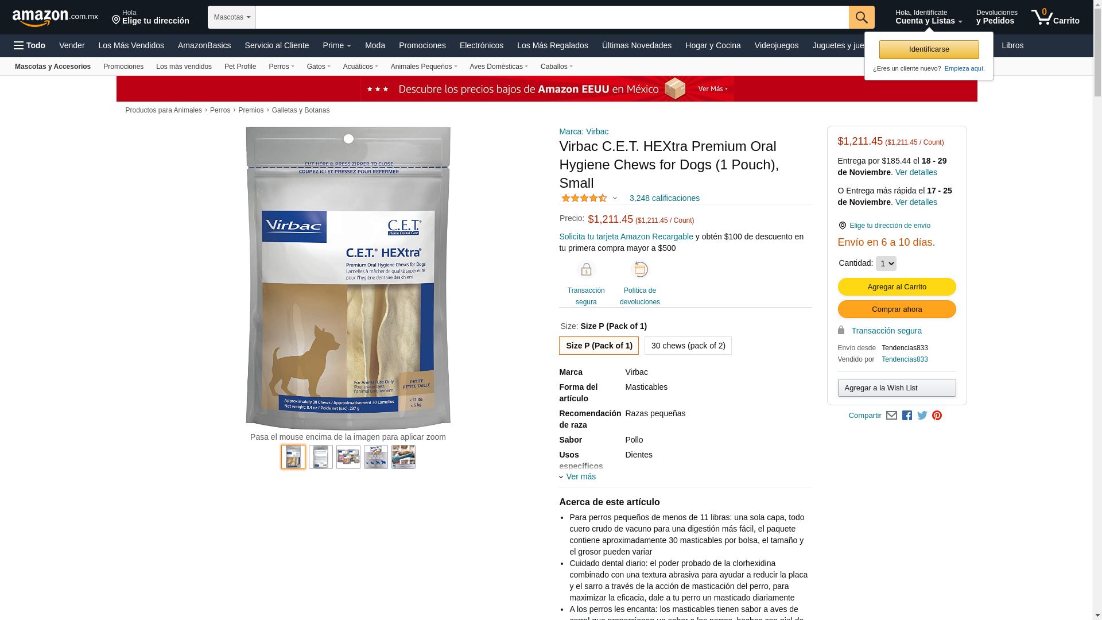Screen dimensions: 1102x620
Task: Add item with Agregar al Carrito
Action: 897,287
